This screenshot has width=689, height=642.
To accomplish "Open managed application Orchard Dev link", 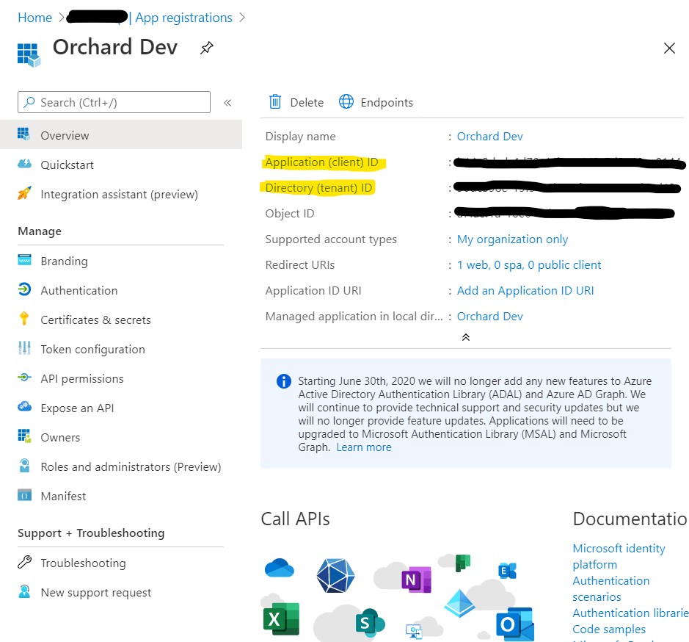I will (x=490, y=317).
